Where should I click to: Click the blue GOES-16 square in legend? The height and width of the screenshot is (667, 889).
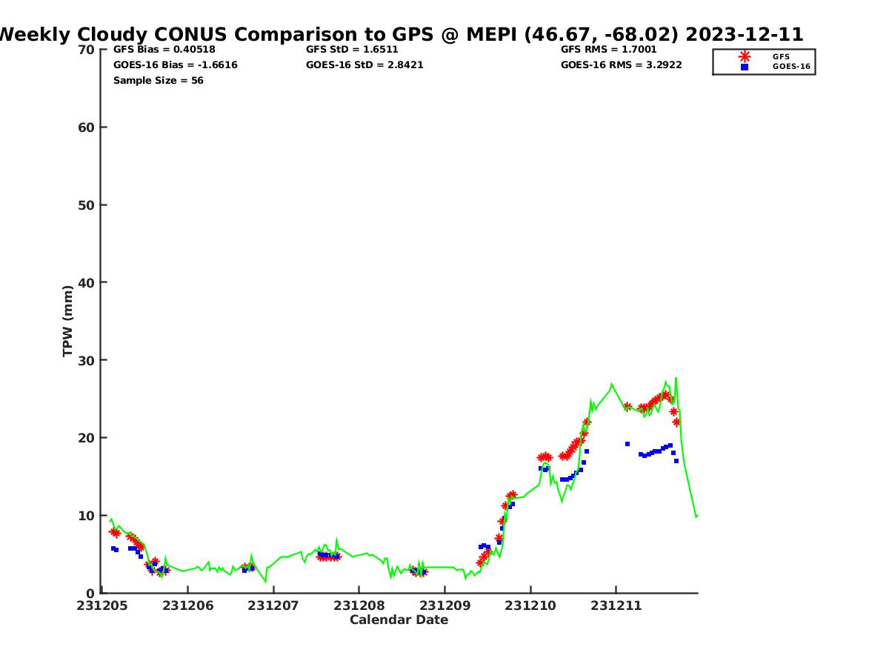(x=744, y=67)
